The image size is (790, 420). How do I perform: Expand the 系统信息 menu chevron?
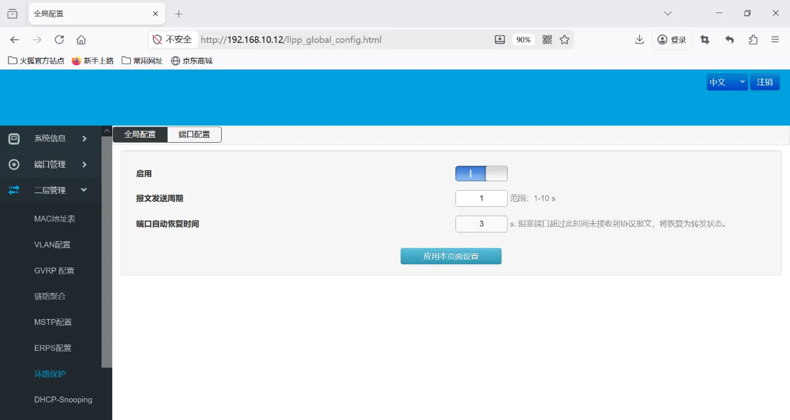pyautogui.click(x=85, y=138)
